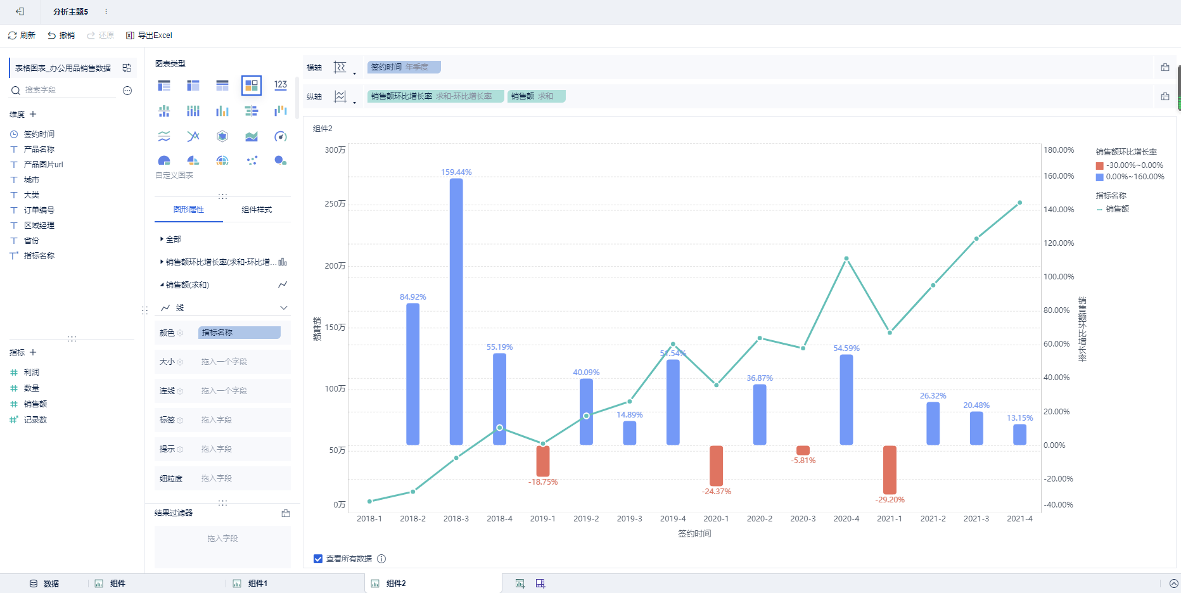Add a new 维度 dimension with plus
This screenshot has width=1181, height=593.
33,114
